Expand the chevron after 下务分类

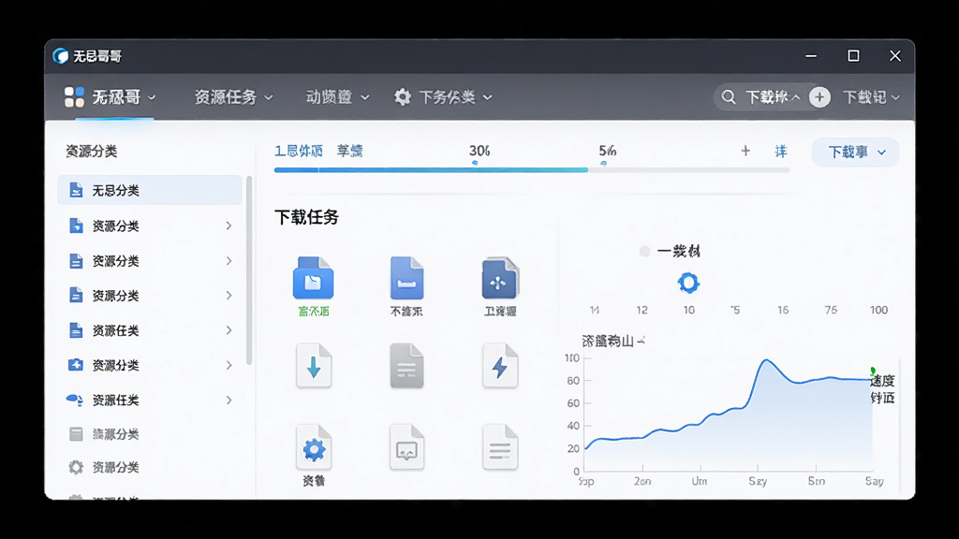click(x=487, y=97)
